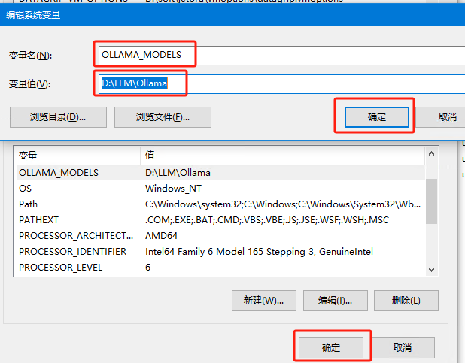
Task: Click the scroll down arrow of the variable list
Action: 431,269
